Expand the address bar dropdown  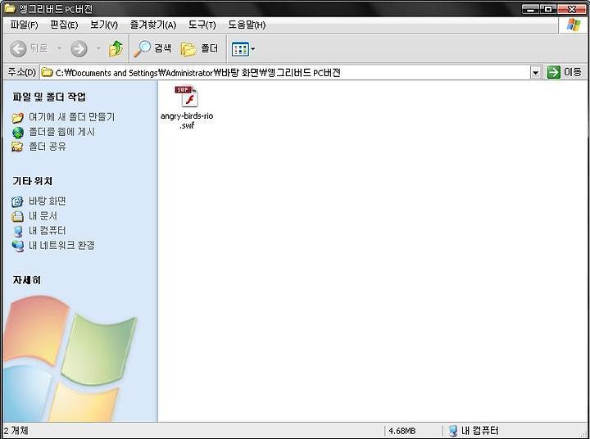click(535, 72)
